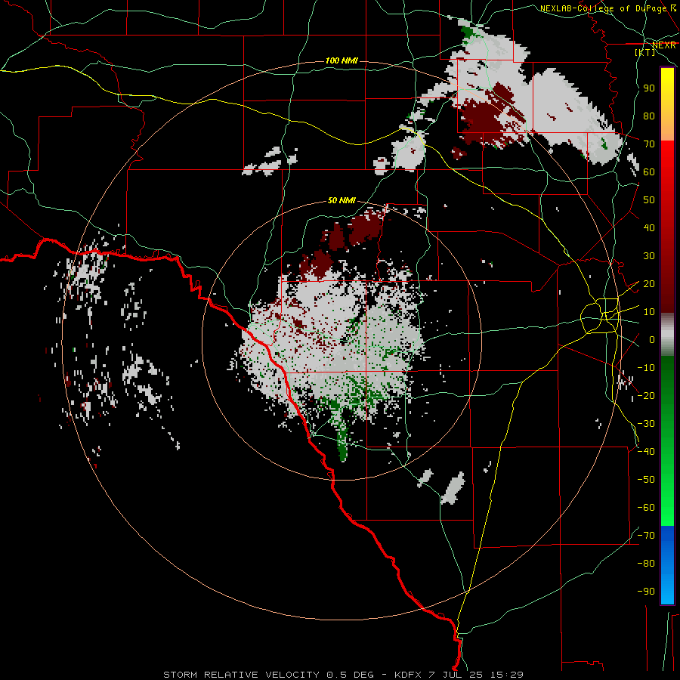
Task: Click the -70 value on the color scale
Action: pyautogui.click(x=646, y=535)
